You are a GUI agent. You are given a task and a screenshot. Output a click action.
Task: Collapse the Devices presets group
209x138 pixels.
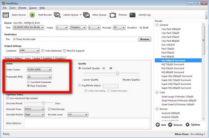point(157,109)
